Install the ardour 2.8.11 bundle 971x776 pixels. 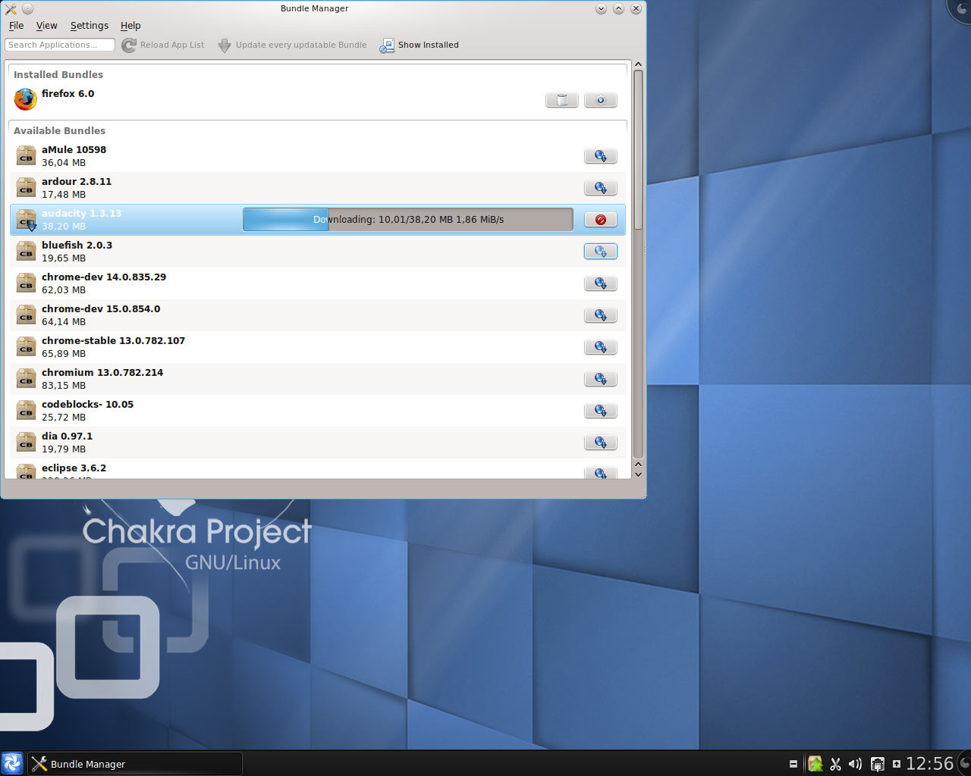pyautogui.click(x=601, y=188)
